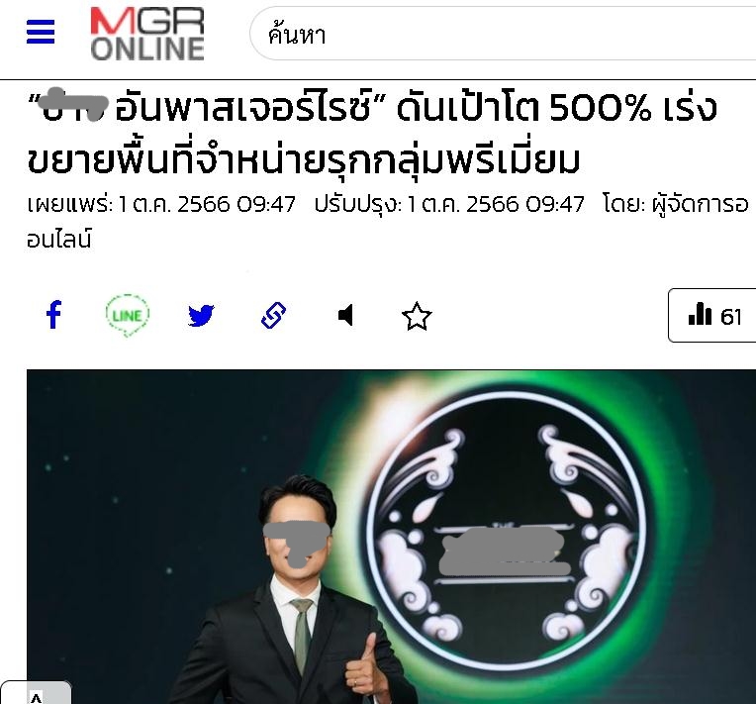The height and width of the screenshot is (704, 756).
Task: Select the headline mentioning 500% growth target
Action: point(372,134)
